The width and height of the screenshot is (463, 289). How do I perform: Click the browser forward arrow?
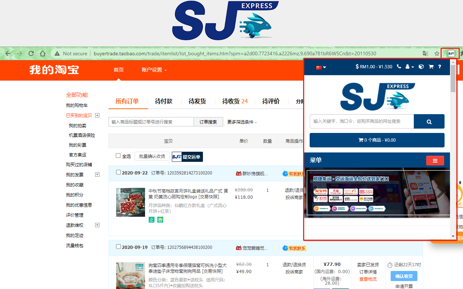point(20,53)
